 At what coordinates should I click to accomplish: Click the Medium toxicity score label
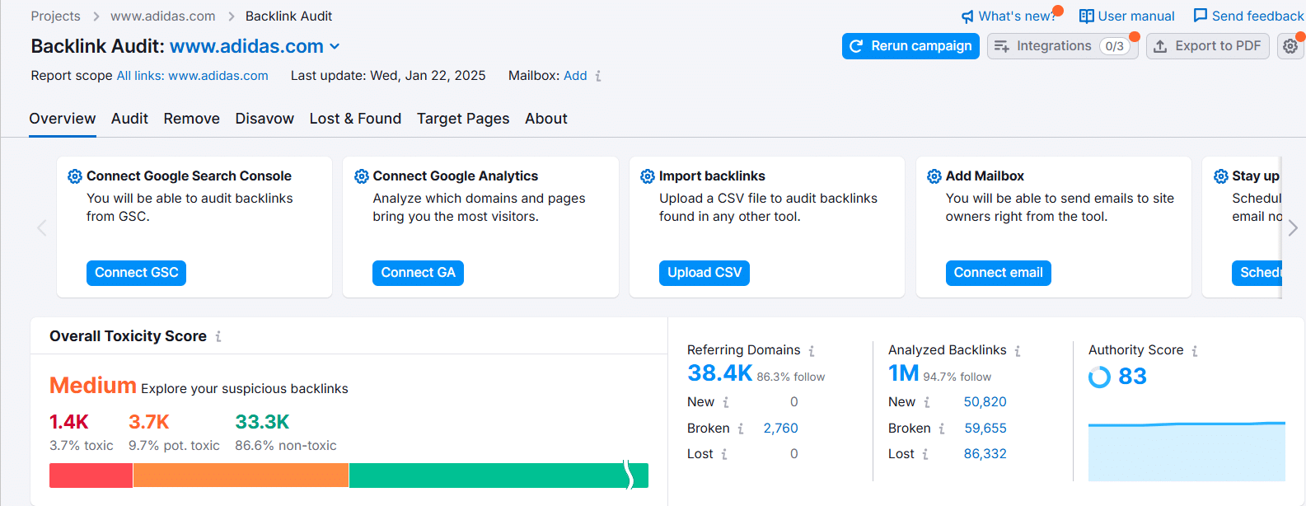coord(93,386)
